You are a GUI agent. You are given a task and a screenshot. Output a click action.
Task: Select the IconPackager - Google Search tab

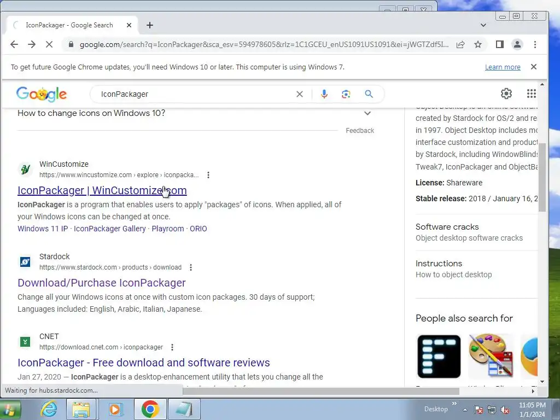pos(72,25)
